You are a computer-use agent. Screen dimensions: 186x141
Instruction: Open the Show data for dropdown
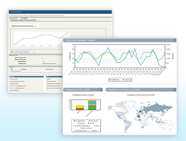coord(19,18)
